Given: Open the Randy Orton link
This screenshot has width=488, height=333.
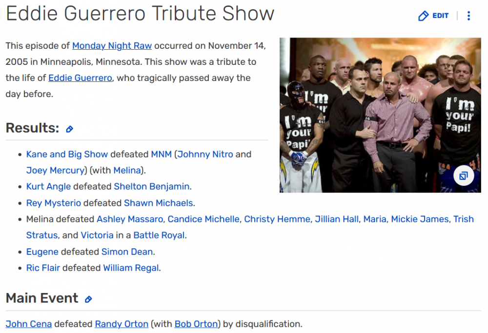Looking at the screenshot, I should (122, 324).
